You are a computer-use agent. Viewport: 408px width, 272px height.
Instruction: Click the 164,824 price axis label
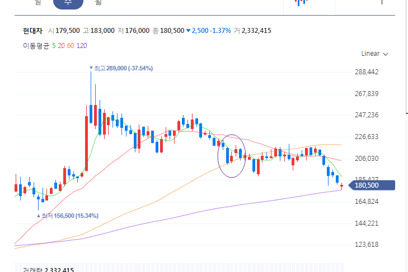367,202
